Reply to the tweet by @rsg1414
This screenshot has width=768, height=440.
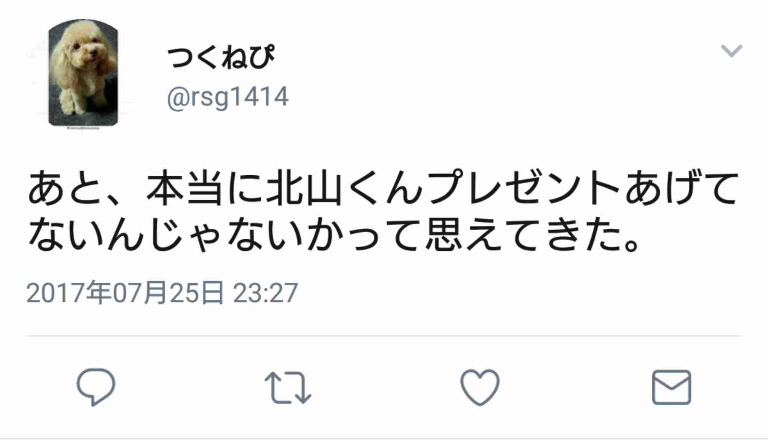pos(96,387)
